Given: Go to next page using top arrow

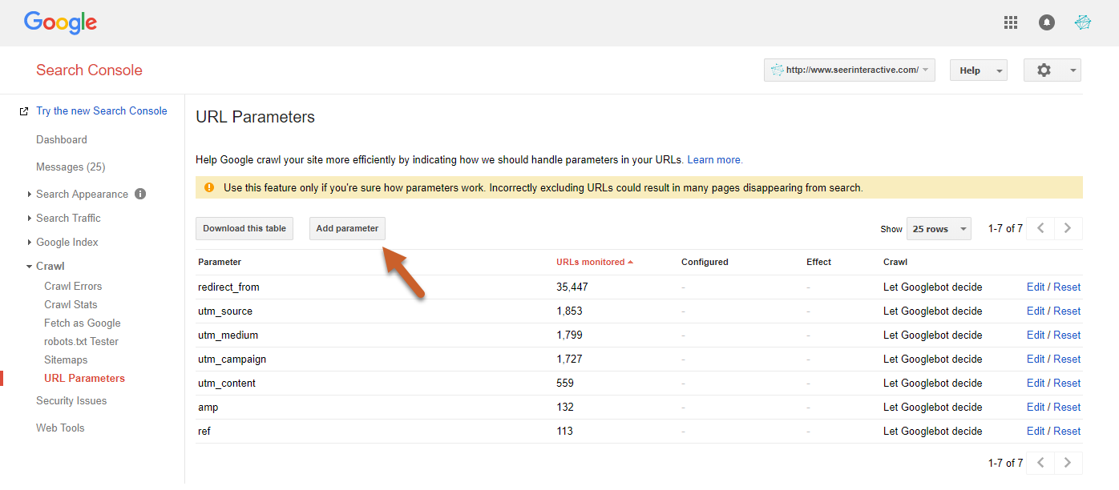Looking at the screenshot, I should click(1068, 228).
